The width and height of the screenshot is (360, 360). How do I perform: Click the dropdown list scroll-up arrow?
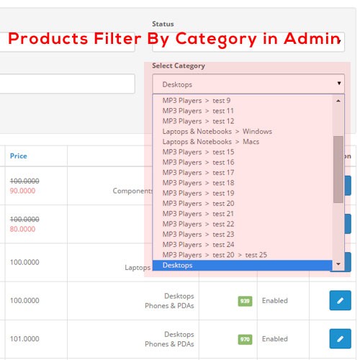338,101
